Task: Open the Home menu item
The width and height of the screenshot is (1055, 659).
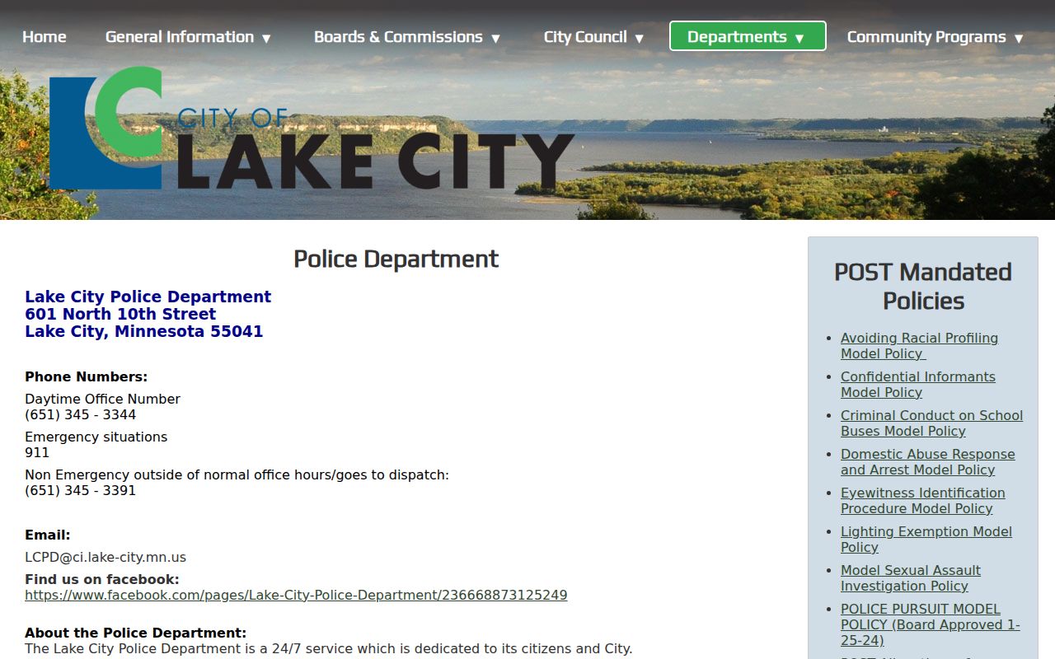Action: point(45,37)
